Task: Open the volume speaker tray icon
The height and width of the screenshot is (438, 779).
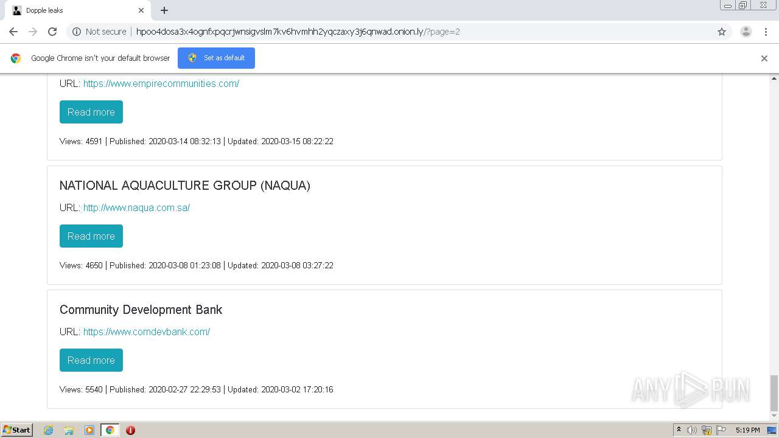Action: 692,430
